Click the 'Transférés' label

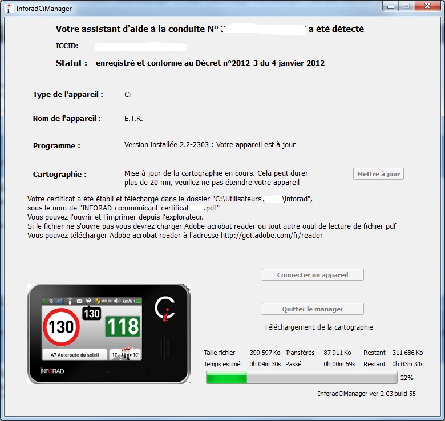(300, 353)
